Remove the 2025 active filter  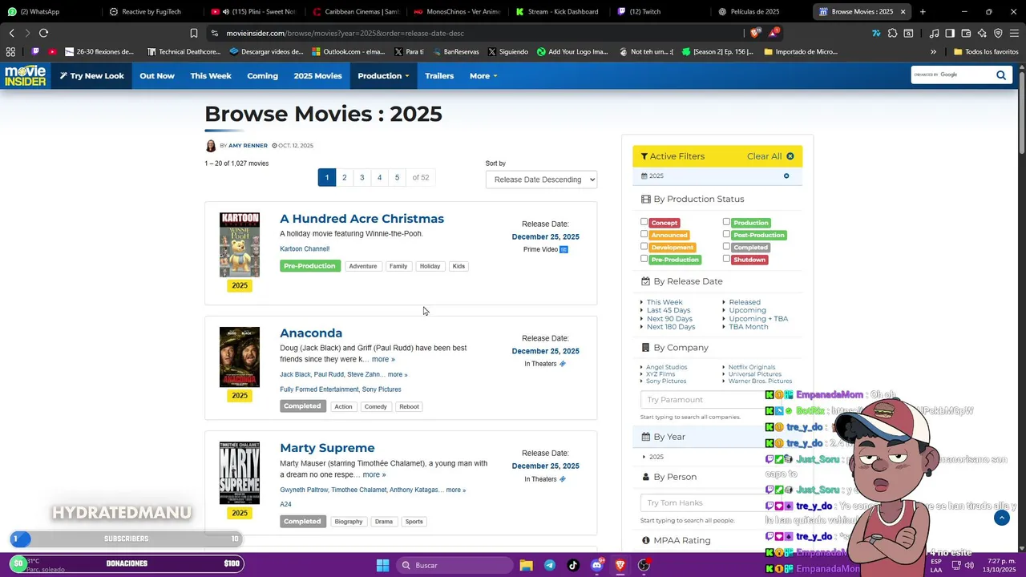click(786, 176)
